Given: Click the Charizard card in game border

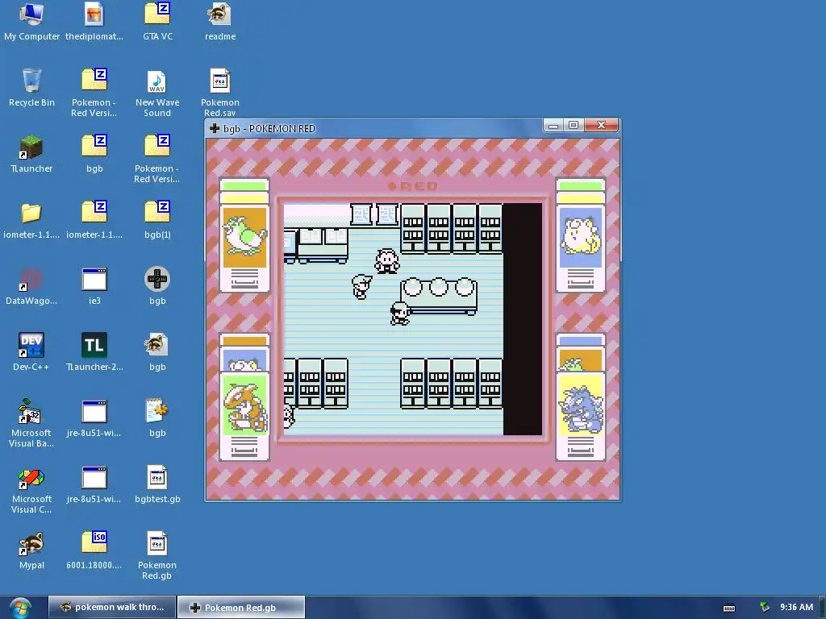Looking at the screenshot, I should point(244,416).
